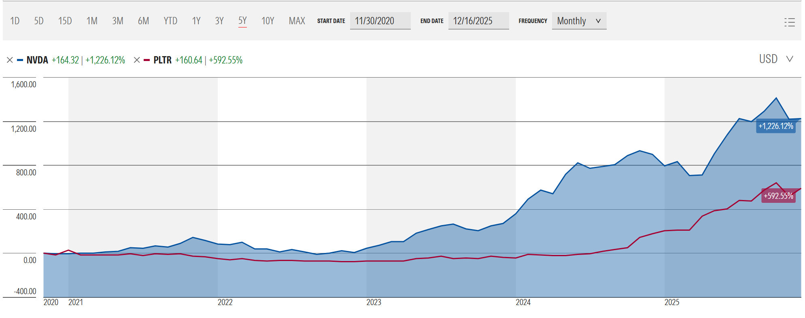Pick the 10Y time range
The image size is (805, 318).
tap(268, 21)
